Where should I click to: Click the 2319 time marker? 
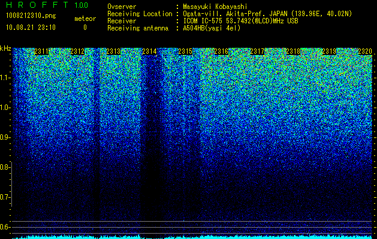(x=329, y=51)
